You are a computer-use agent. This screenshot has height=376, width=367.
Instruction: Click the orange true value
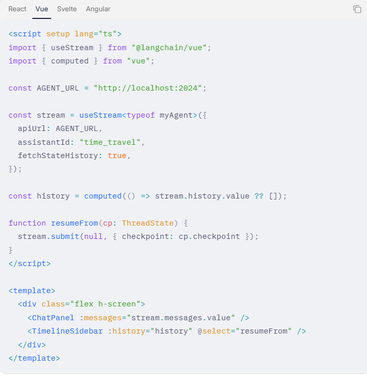(117, 156)
